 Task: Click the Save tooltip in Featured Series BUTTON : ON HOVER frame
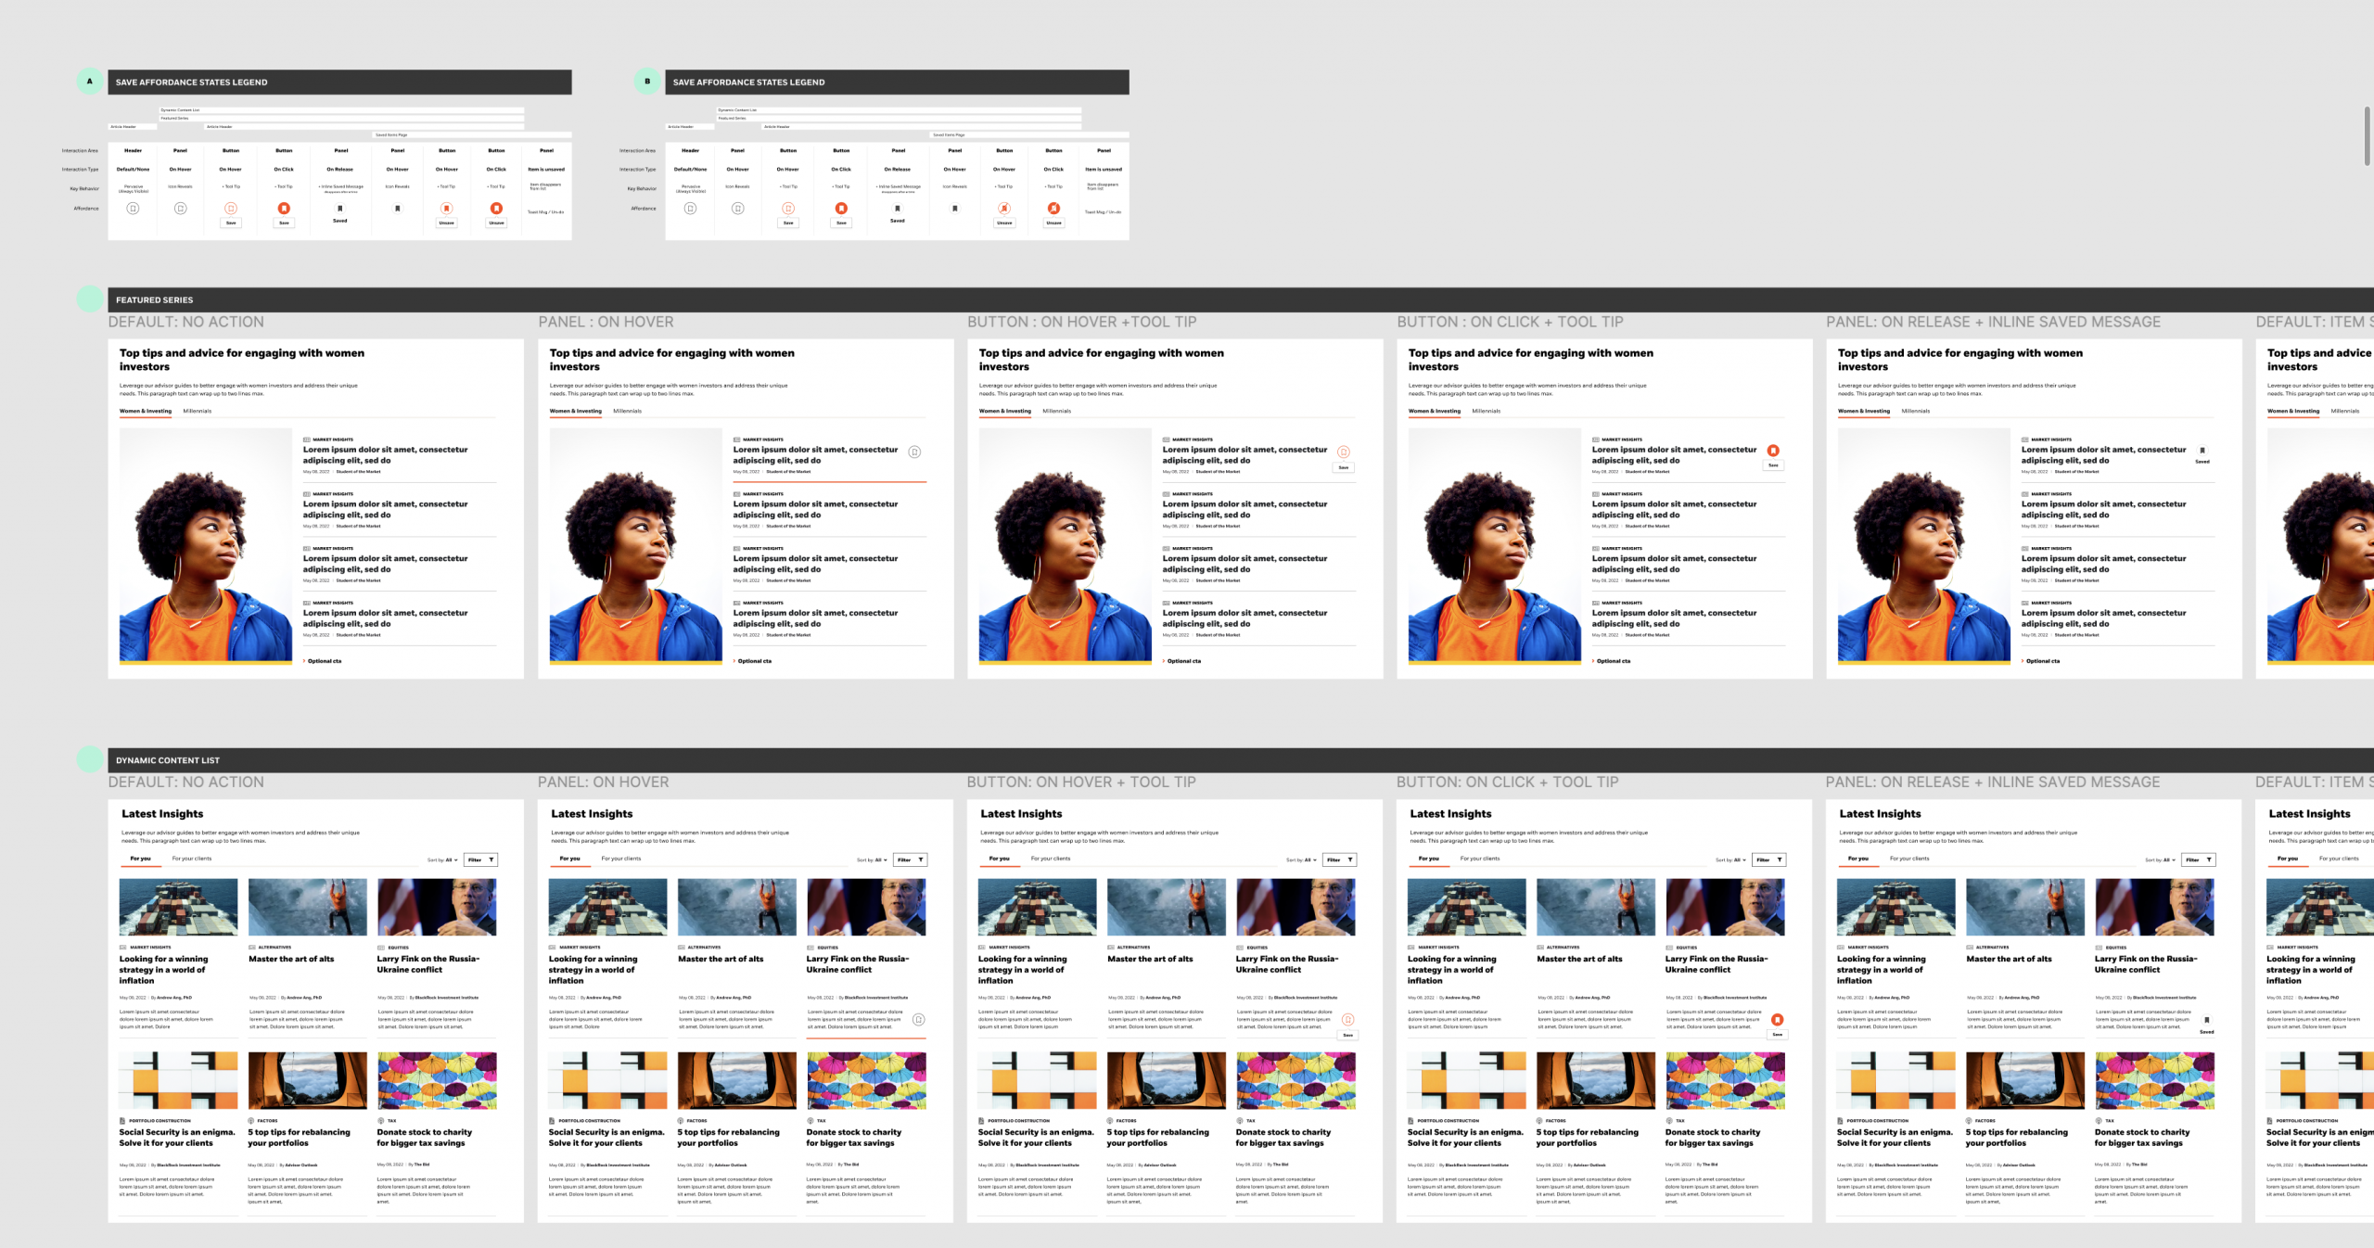pyautogui.click(x=1344, y=468)
